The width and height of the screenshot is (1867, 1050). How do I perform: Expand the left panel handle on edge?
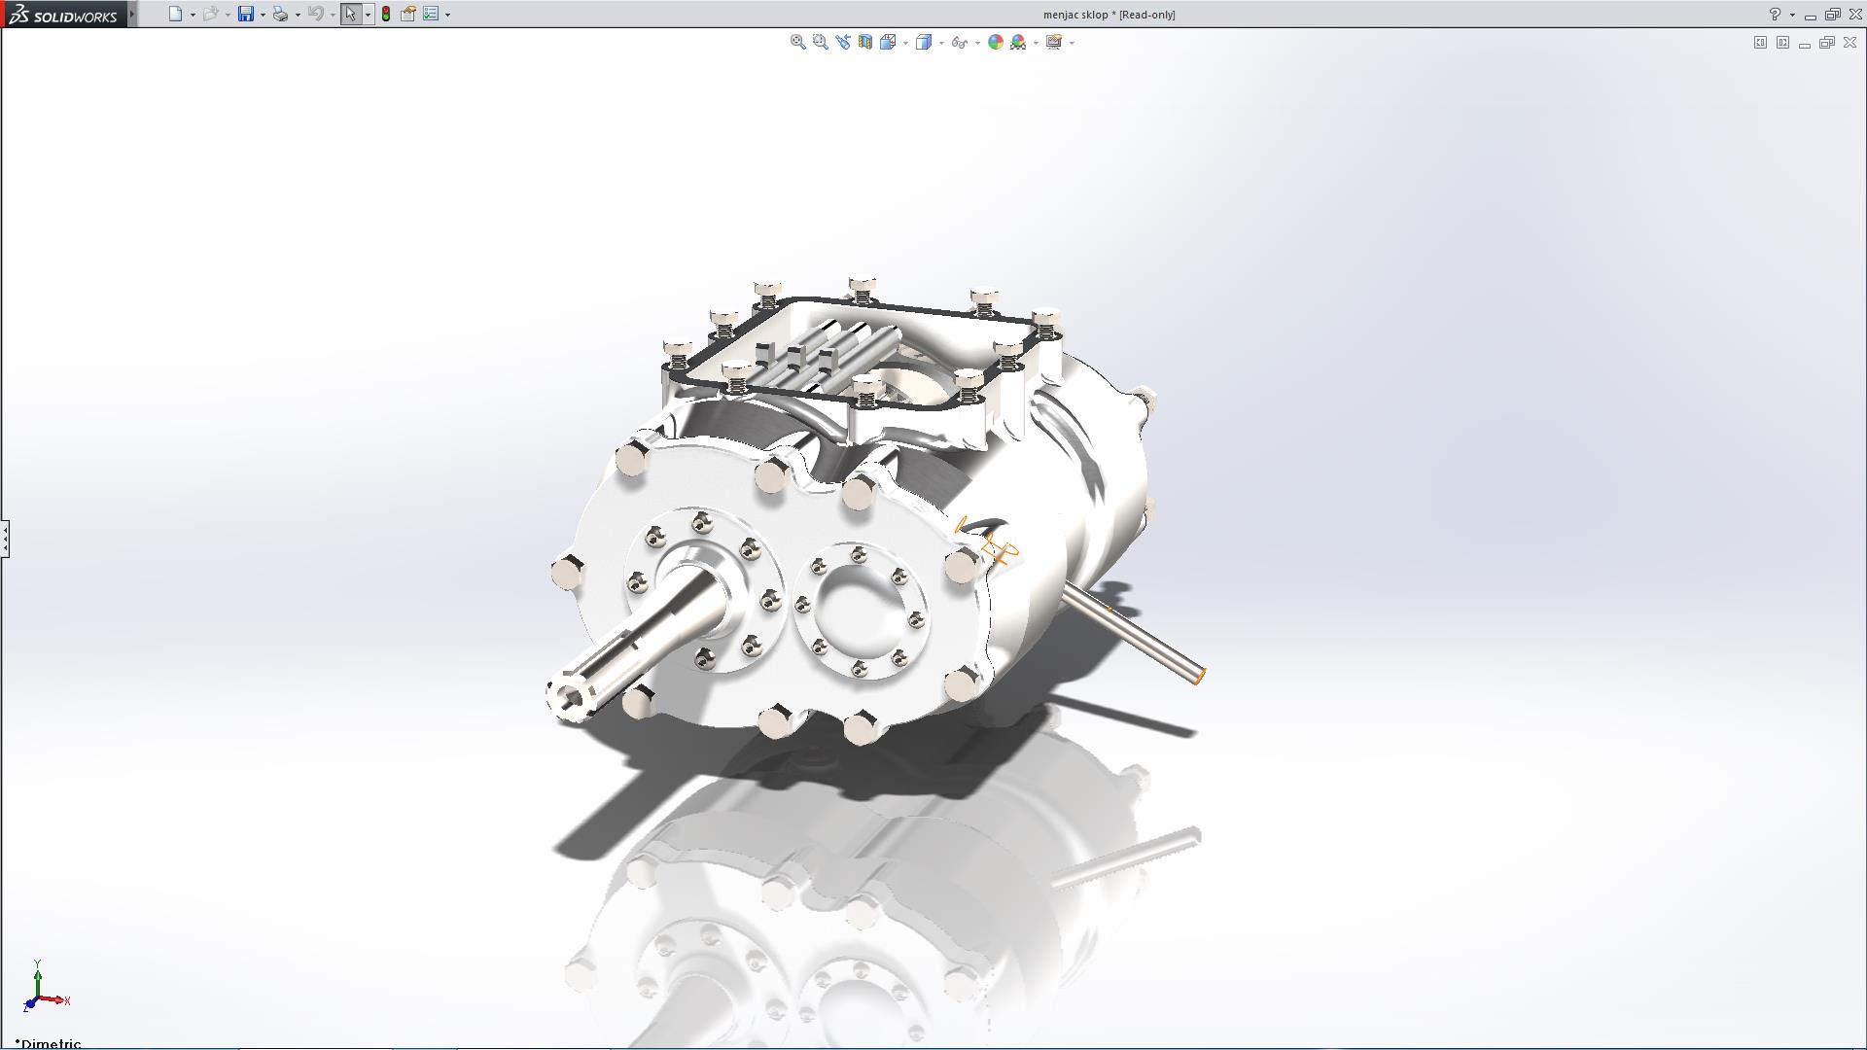tap(5, 538)
